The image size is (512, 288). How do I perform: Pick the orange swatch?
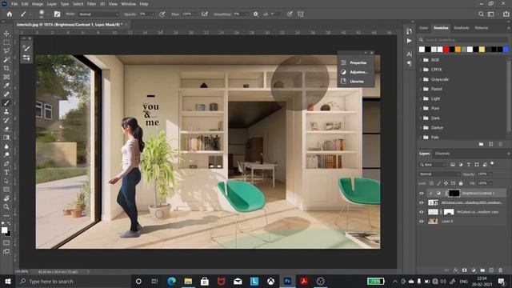458,50
